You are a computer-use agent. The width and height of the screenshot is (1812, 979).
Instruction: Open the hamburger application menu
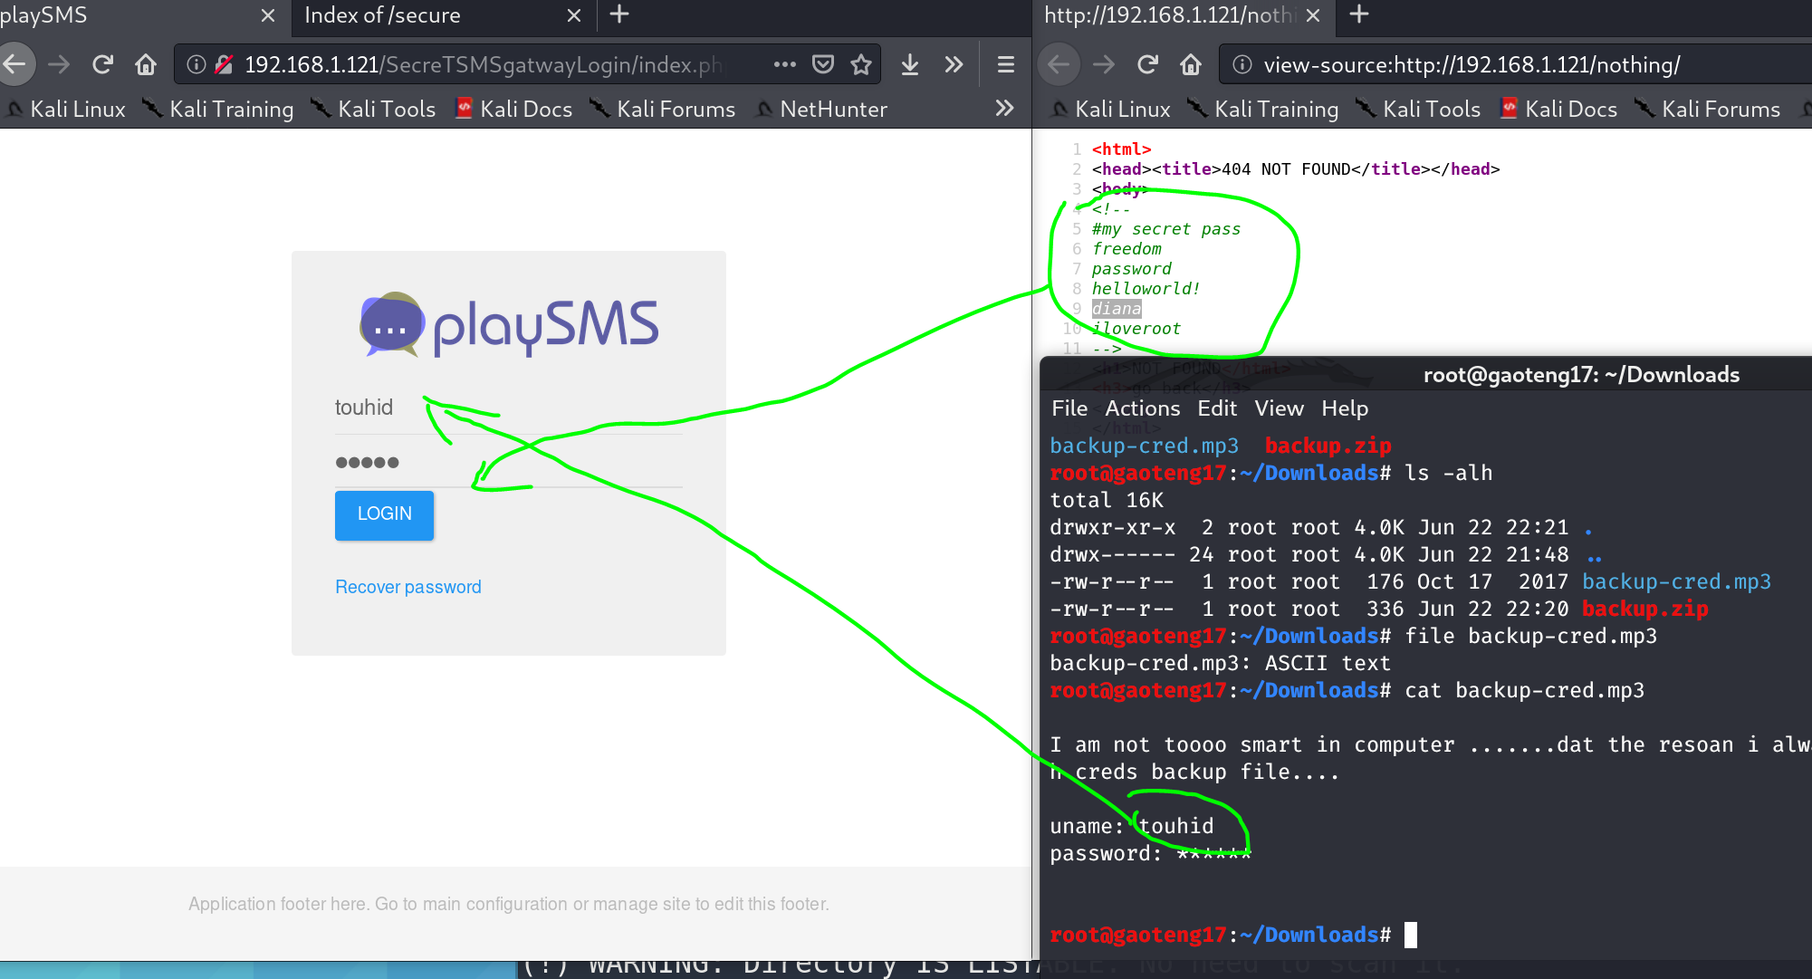coord(1005,64)
